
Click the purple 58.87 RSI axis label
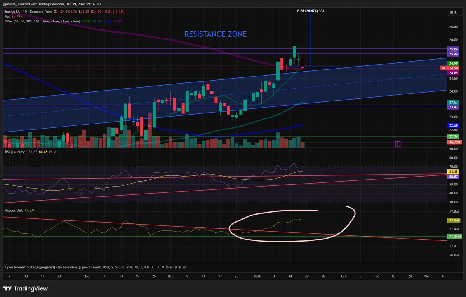[453, 177]
